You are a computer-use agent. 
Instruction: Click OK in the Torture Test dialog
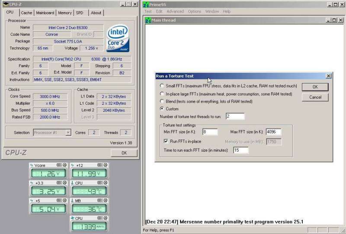315,87
